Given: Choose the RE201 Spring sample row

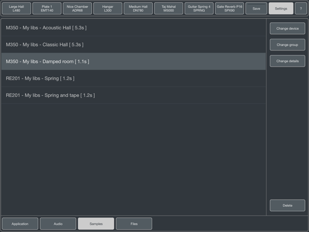Looking at the screenshot, I should click(133, 78).
